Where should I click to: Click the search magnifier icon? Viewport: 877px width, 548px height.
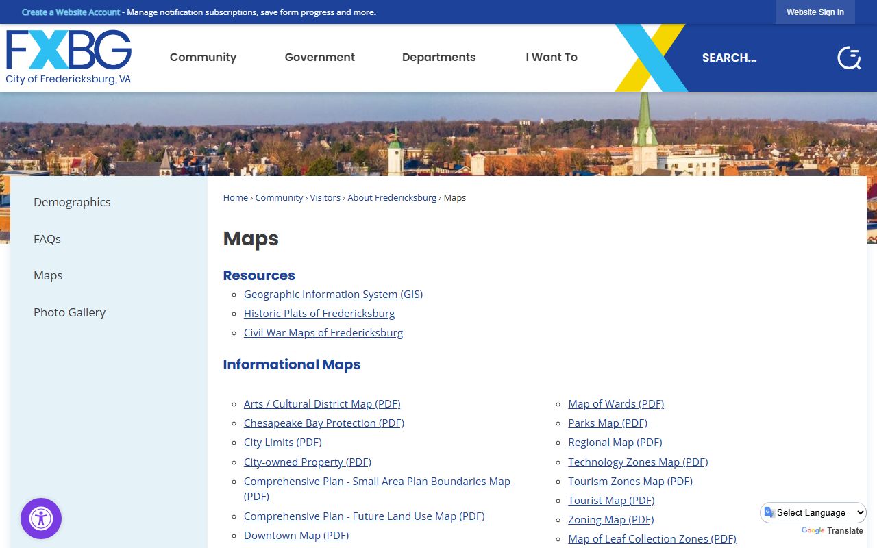click(849, 58)
